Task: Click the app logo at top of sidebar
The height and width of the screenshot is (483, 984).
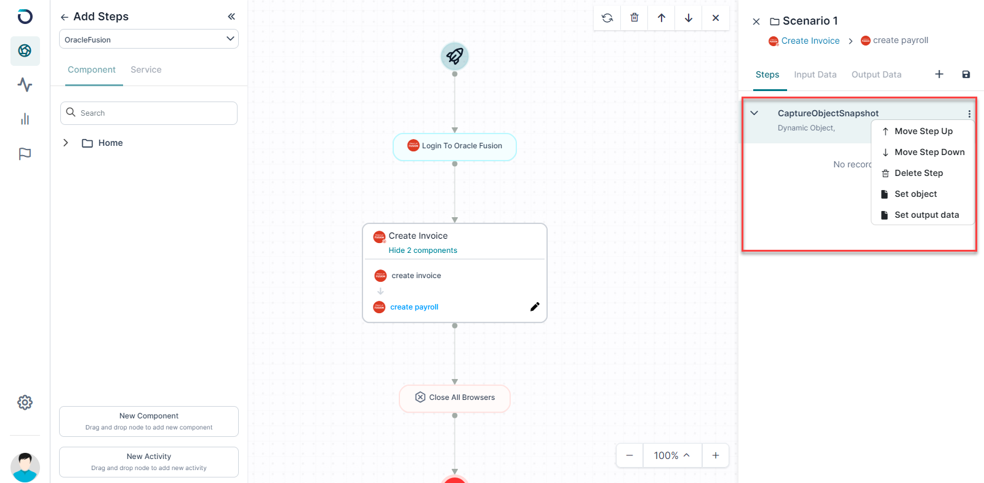Action: pyautogui.click(x=25, y=17)
